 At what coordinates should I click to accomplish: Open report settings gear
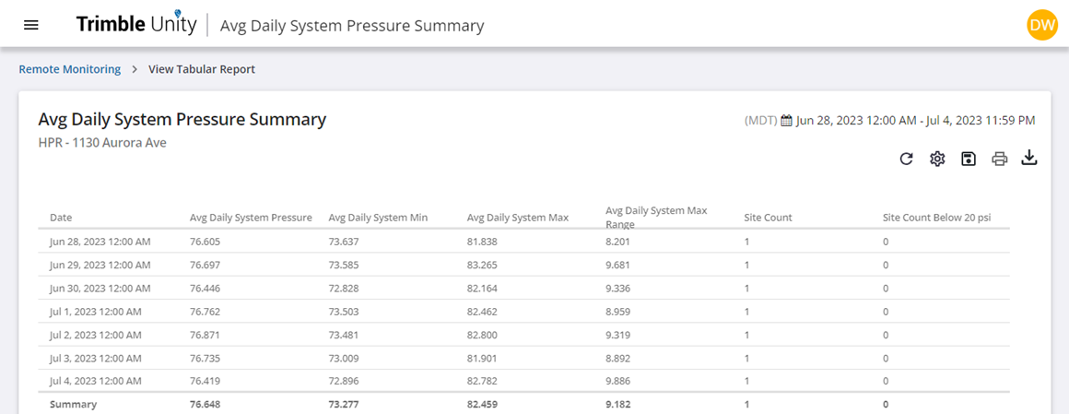(937, 159)
